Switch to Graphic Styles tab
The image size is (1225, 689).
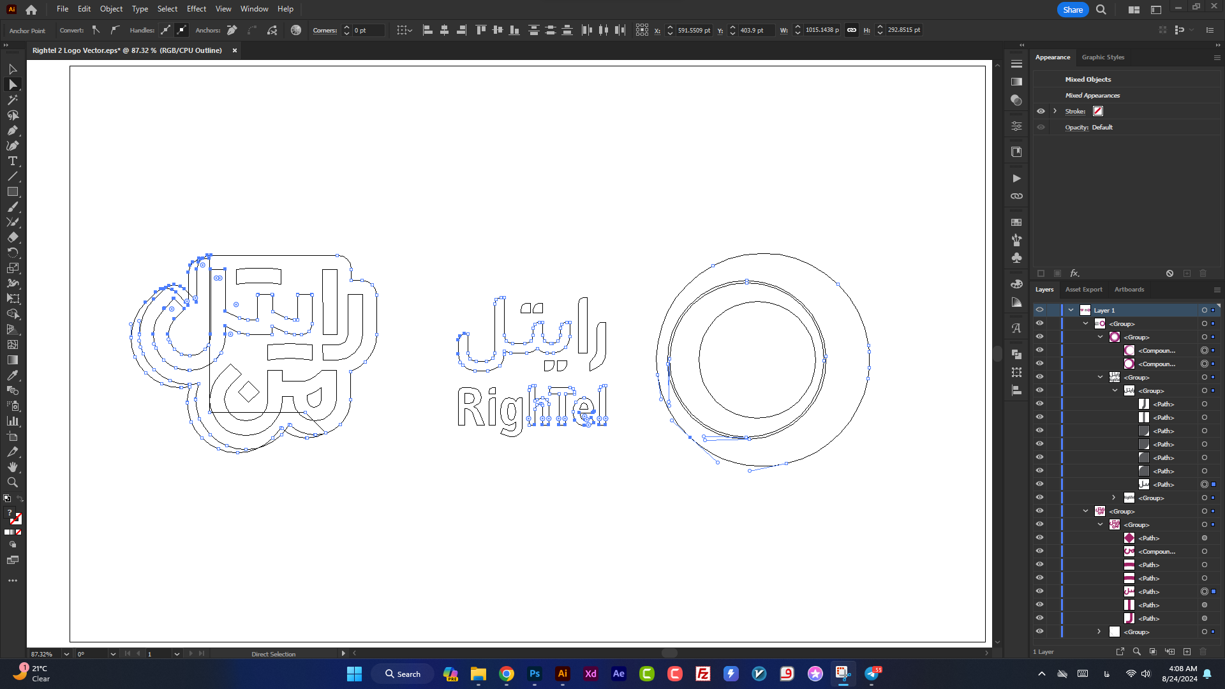1103,57
